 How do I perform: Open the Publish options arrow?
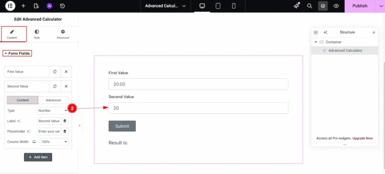(x=381, y=6)
